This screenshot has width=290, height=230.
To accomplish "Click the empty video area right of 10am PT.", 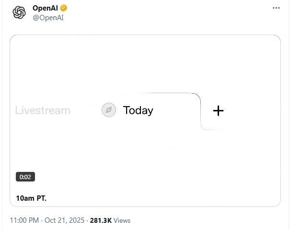I will coord(168,198).
